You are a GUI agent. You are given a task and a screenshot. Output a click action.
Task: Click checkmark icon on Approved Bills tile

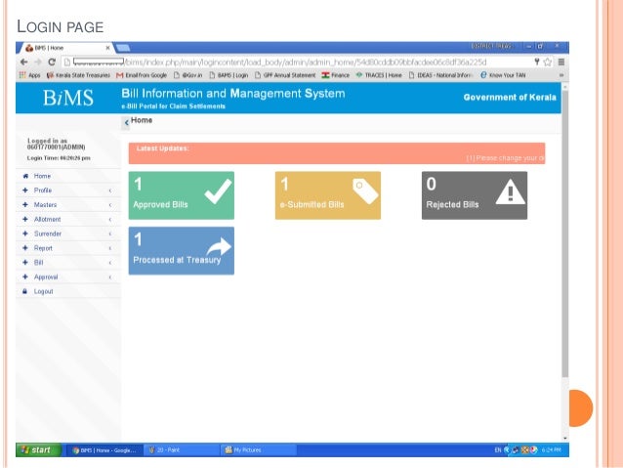[x=218, y=191]
